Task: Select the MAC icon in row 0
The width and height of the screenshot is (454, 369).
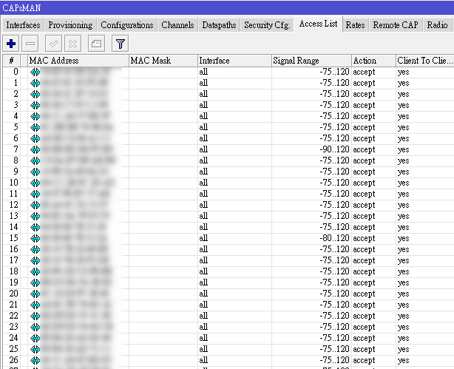Action: [x=35, y=72]
